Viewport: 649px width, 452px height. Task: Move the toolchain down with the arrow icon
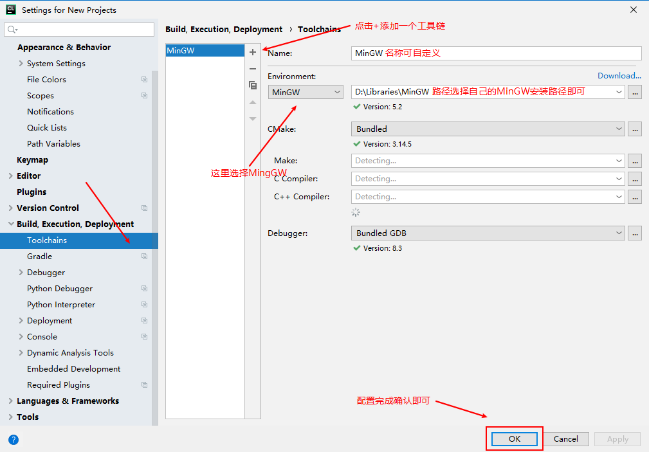pos(253,118)
